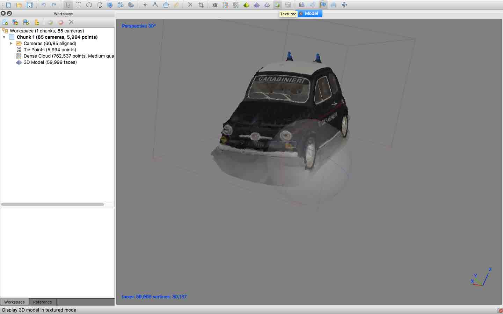Undo the last action

[44, 5]
